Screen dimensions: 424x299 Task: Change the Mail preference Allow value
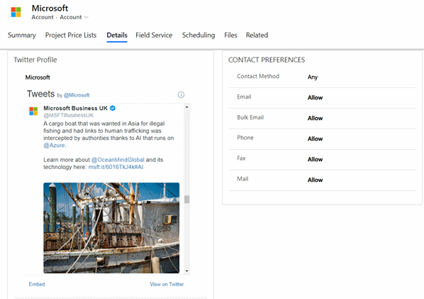coord(315,180)
